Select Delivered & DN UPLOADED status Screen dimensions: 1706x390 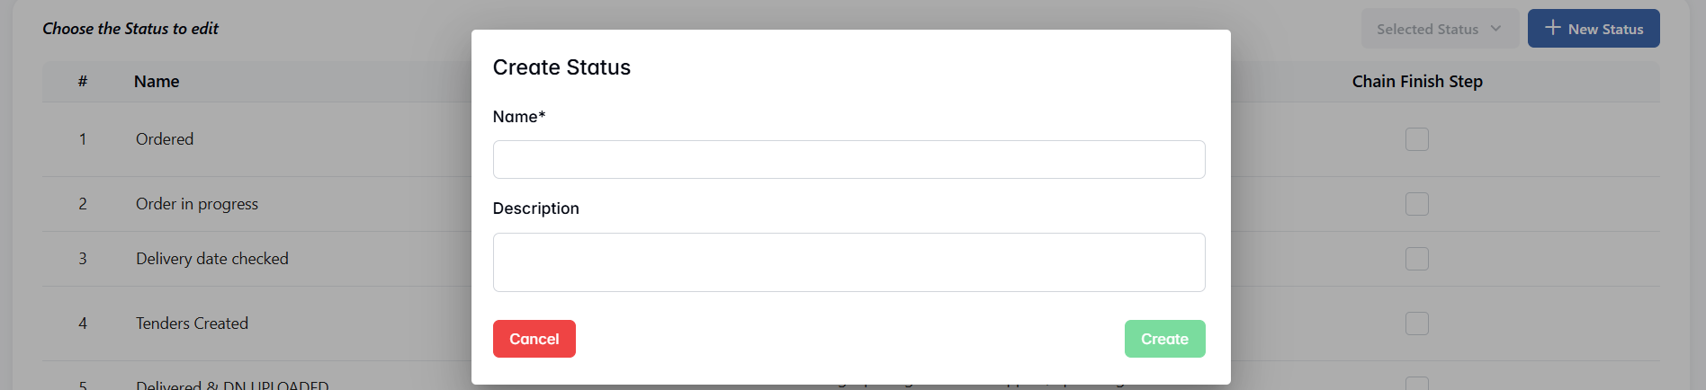(x=232, y=385)
